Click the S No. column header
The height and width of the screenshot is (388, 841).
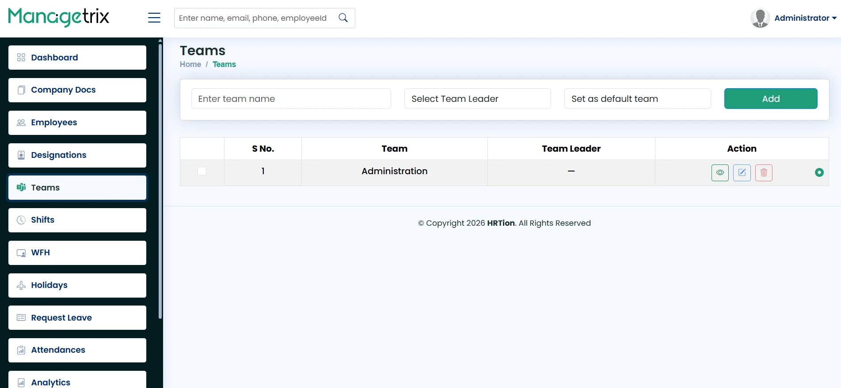(x=263, y=149)
